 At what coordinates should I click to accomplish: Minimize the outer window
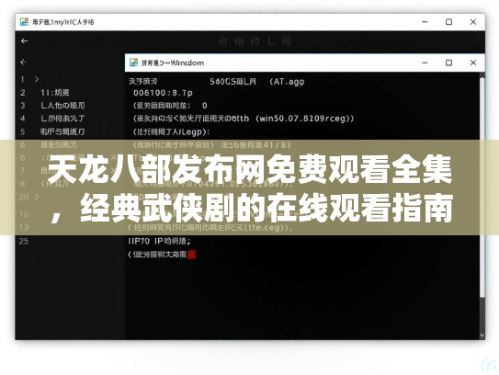point(425,22)
